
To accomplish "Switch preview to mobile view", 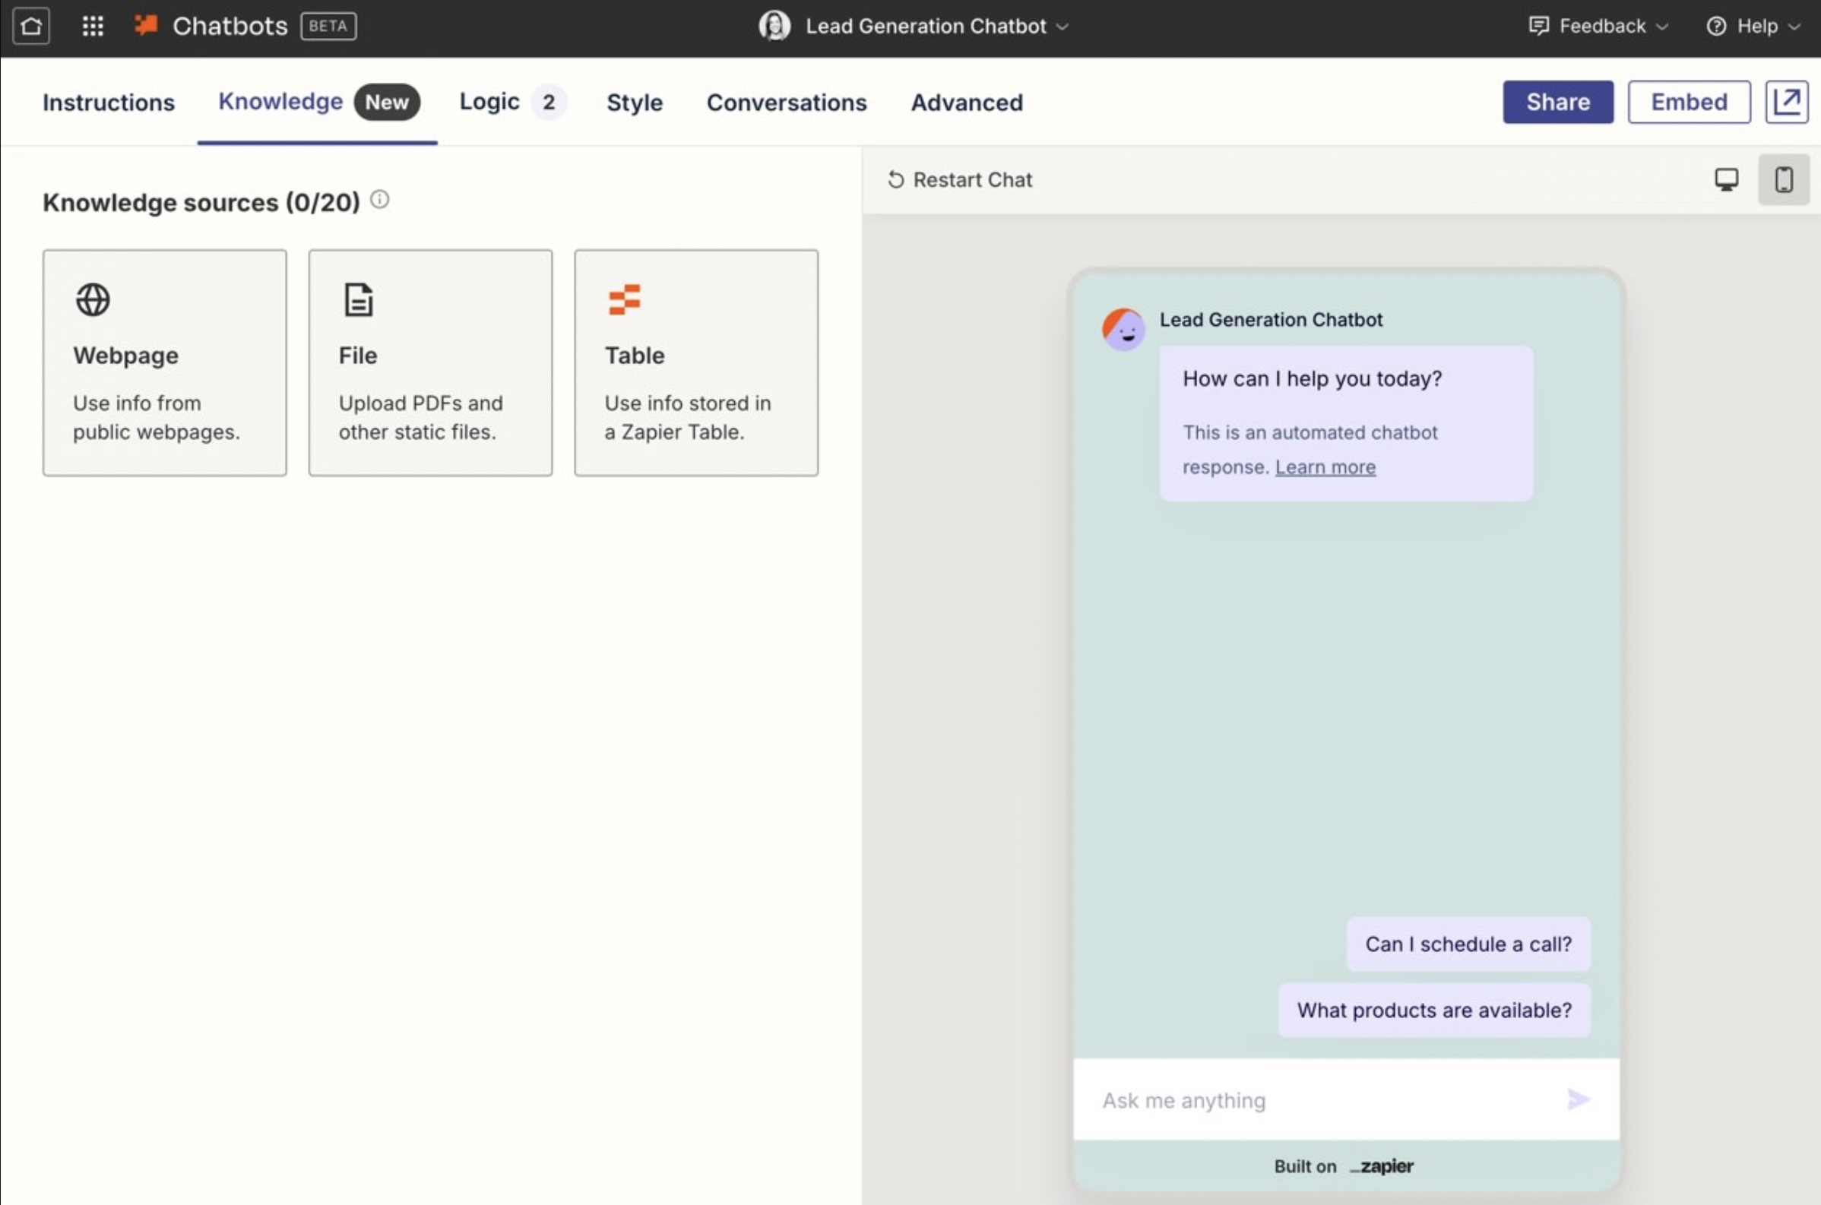I will pyautogui.click(x=1784, y=179).
